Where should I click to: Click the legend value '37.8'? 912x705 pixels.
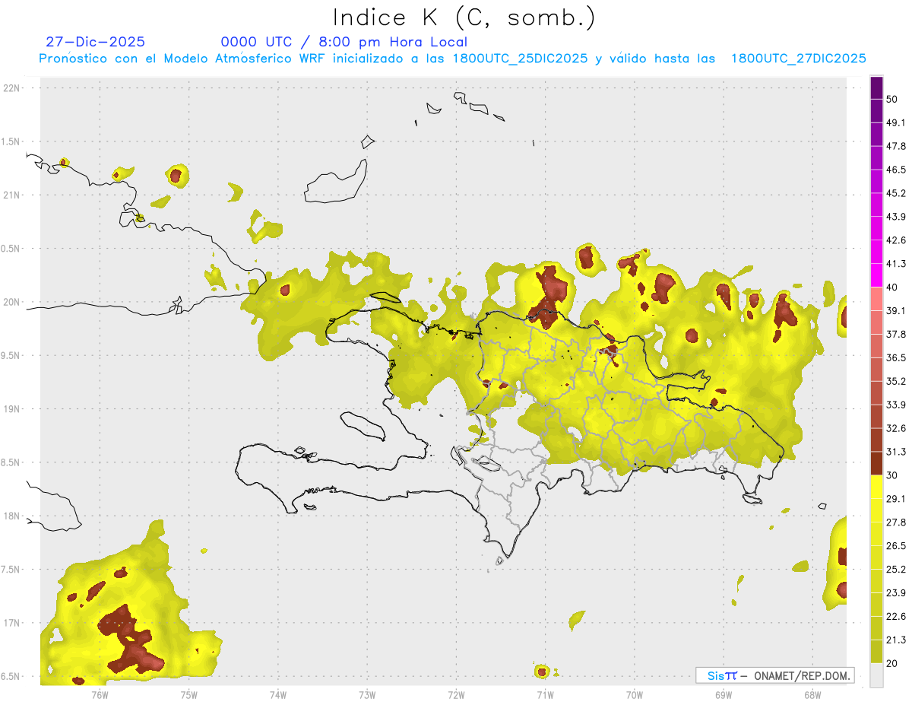(895, 334)
